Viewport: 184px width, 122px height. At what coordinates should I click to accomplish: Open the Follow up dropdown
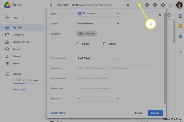(x=99, y=99)
